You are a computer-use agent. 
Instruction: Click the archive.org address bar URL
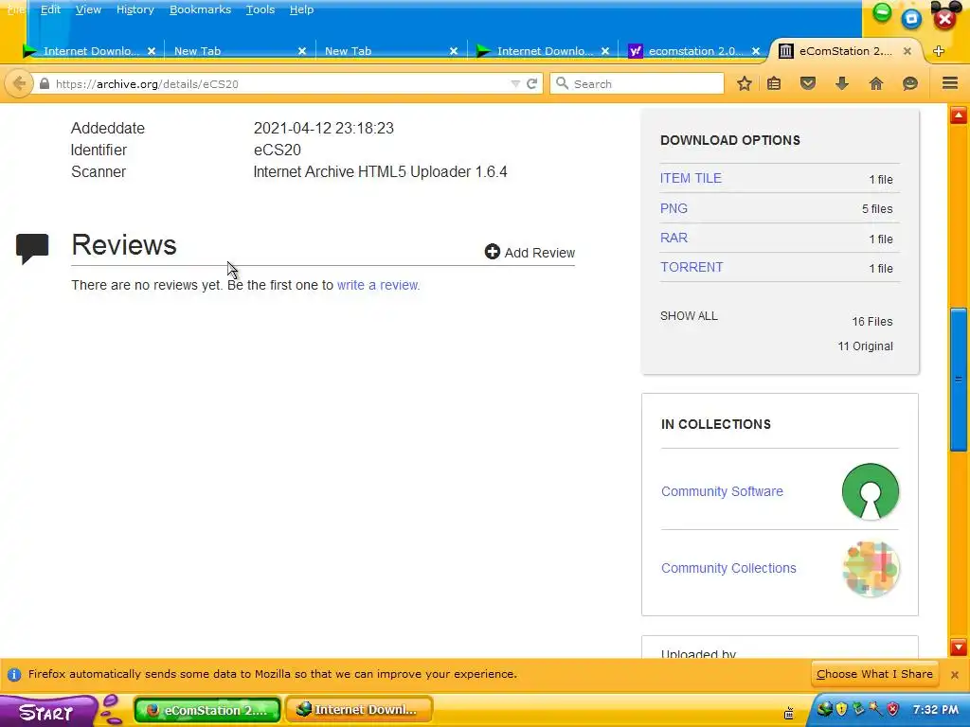click(x=147, y=84)
